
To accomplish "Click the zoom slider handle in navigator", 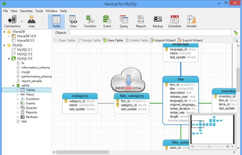I will pyautogui.click(x=209, y=146).
